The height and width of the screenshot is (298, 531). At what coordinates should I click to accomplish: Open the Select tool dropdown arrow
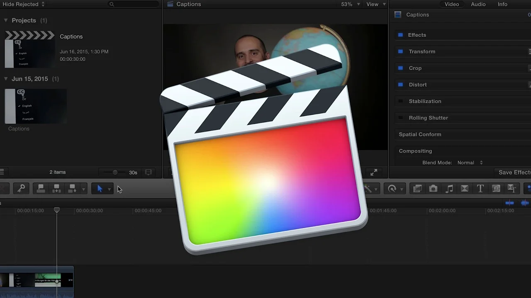click(110, 189)
